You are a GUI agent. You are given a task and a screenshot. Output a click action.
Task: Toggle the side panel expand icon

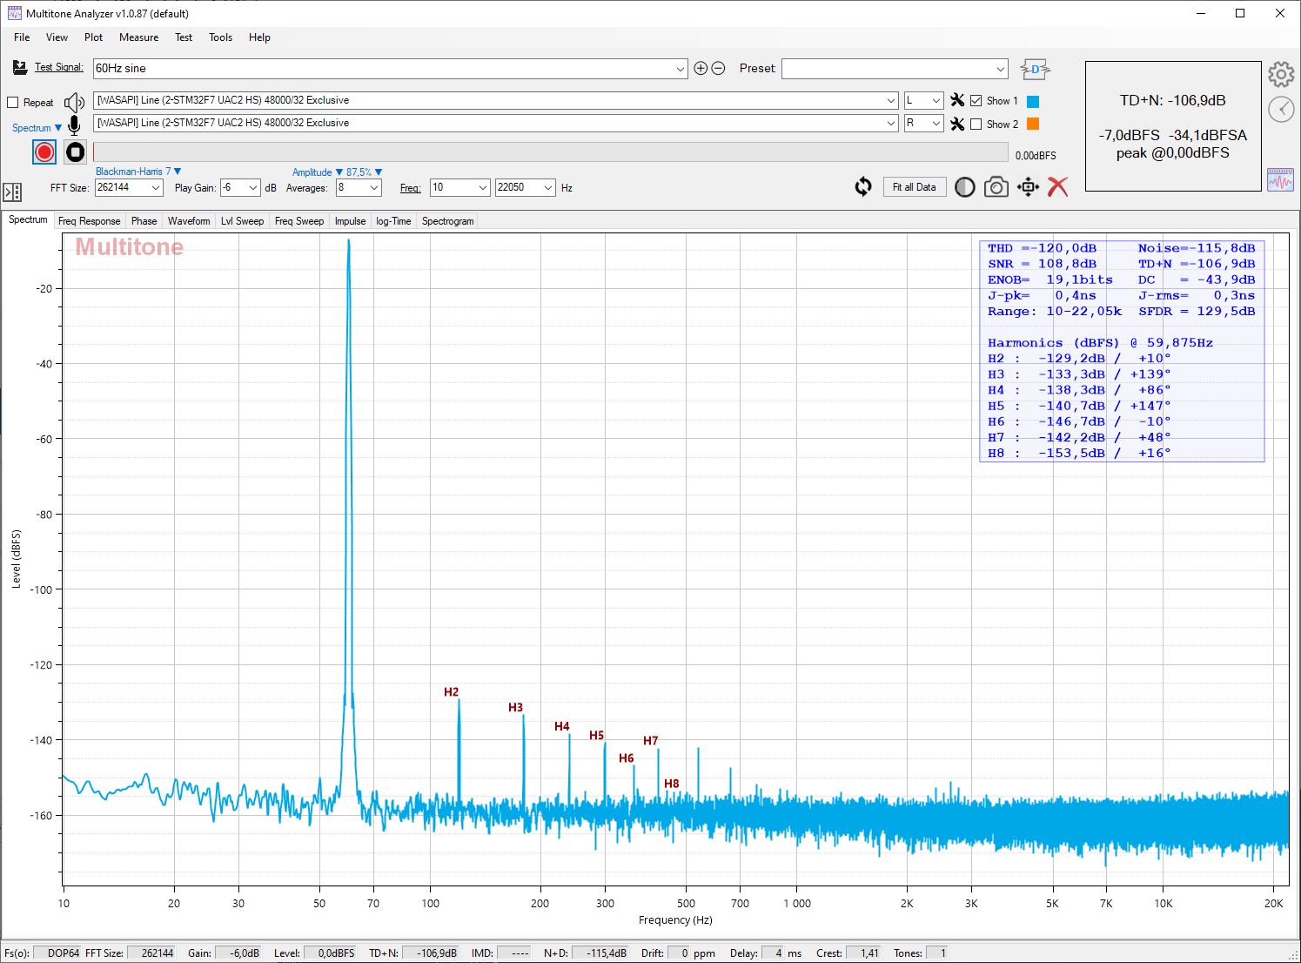[x=12, y=192]
